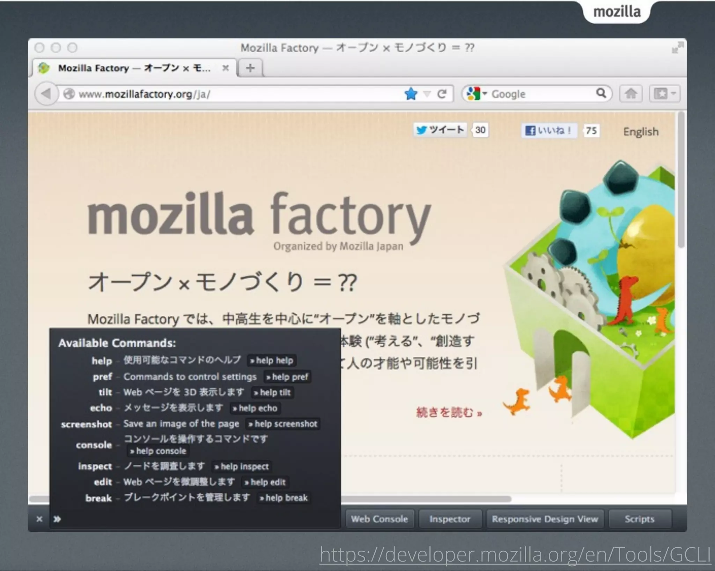Reload the page with the refresh icon
The height and width of the screenshot is (571, 715).
point(442,94)
